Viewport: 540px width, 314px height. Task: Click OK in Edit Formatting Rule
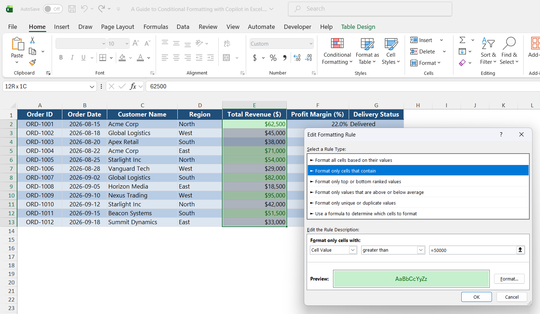pyautogui.click(x=477, y=297)
